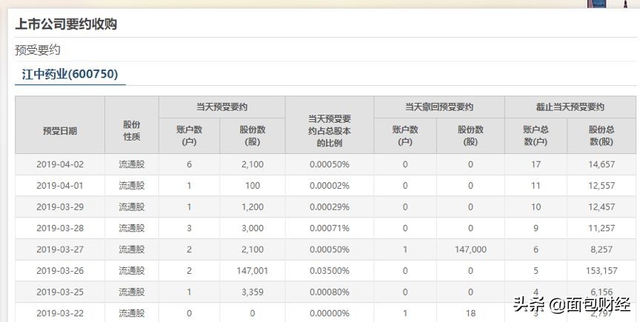
Task: Select the date cell 2019-04-01
Action: click(60, 186)
